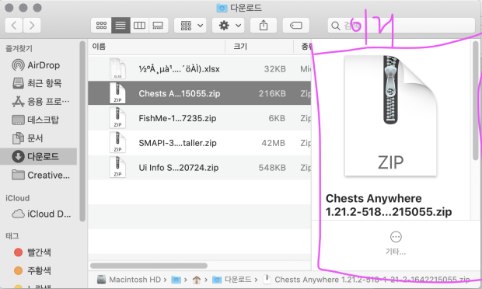
Task: Click the share button in toolbar
Action: pyautogui.click(x=264, y=26)
